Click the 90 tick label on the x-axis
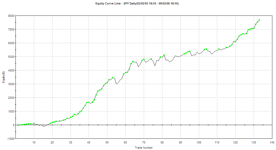 click(x=181, y=142)
